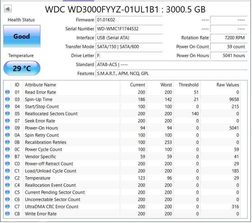Viewport: 252px width, 223px height.
Task: Select the Current Pending Sector Count attribute name
Action: point(55,192)
